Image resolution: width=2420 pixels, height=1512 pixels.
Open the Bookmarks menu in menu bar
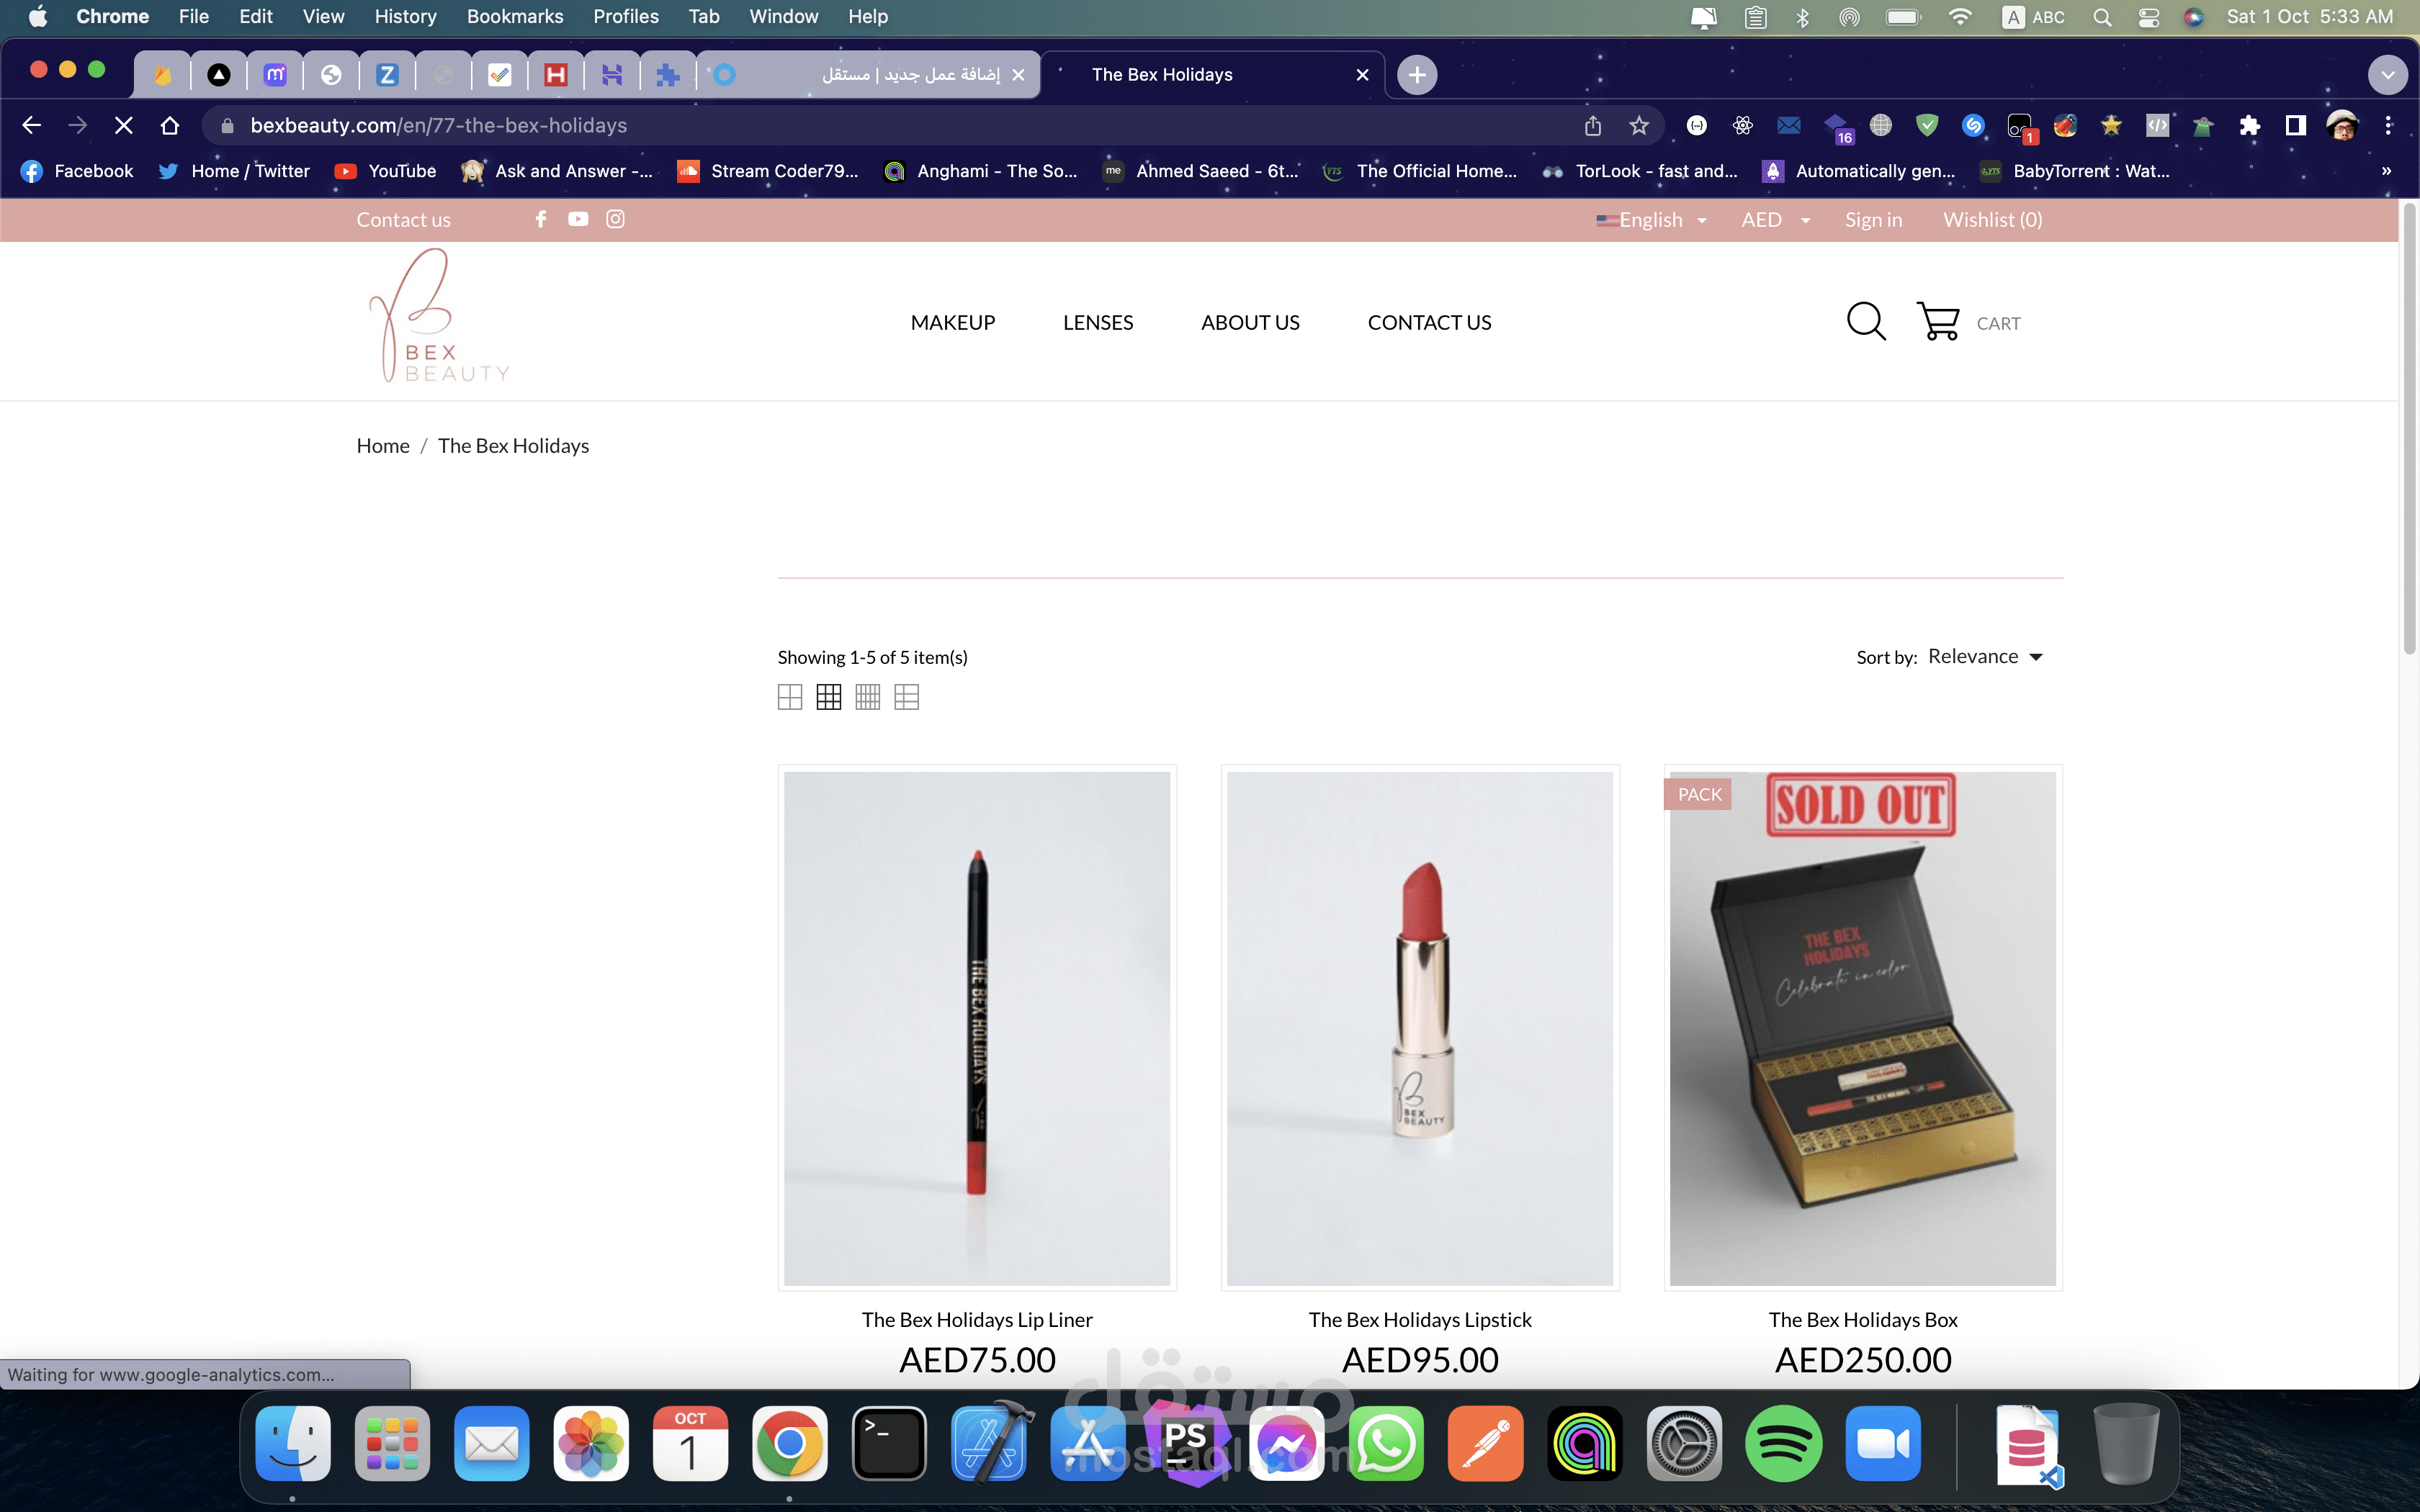[x=514, y=17]
